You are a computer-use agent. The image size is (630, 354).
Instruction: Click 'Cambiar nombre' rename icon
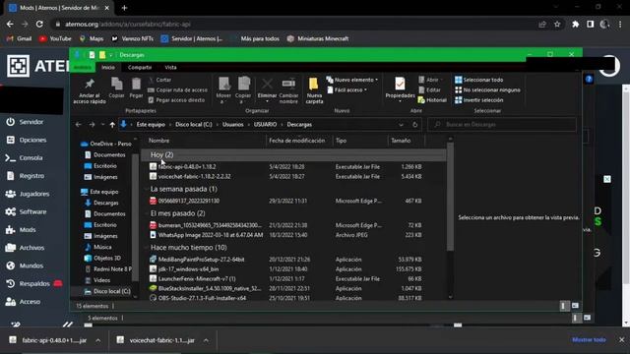click(x=288, y=84)
